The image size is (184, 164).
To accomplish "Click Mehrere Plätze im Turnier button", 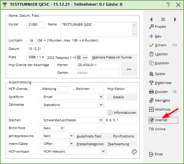I will point(114,57).
